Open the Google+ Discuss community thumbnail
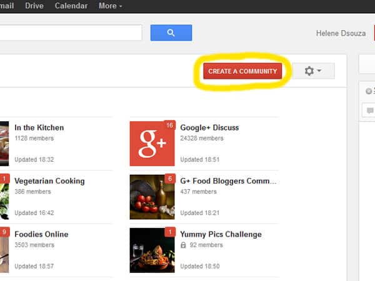Image resolution: width=375 pixels, height=281 pixels. [152, 144]
